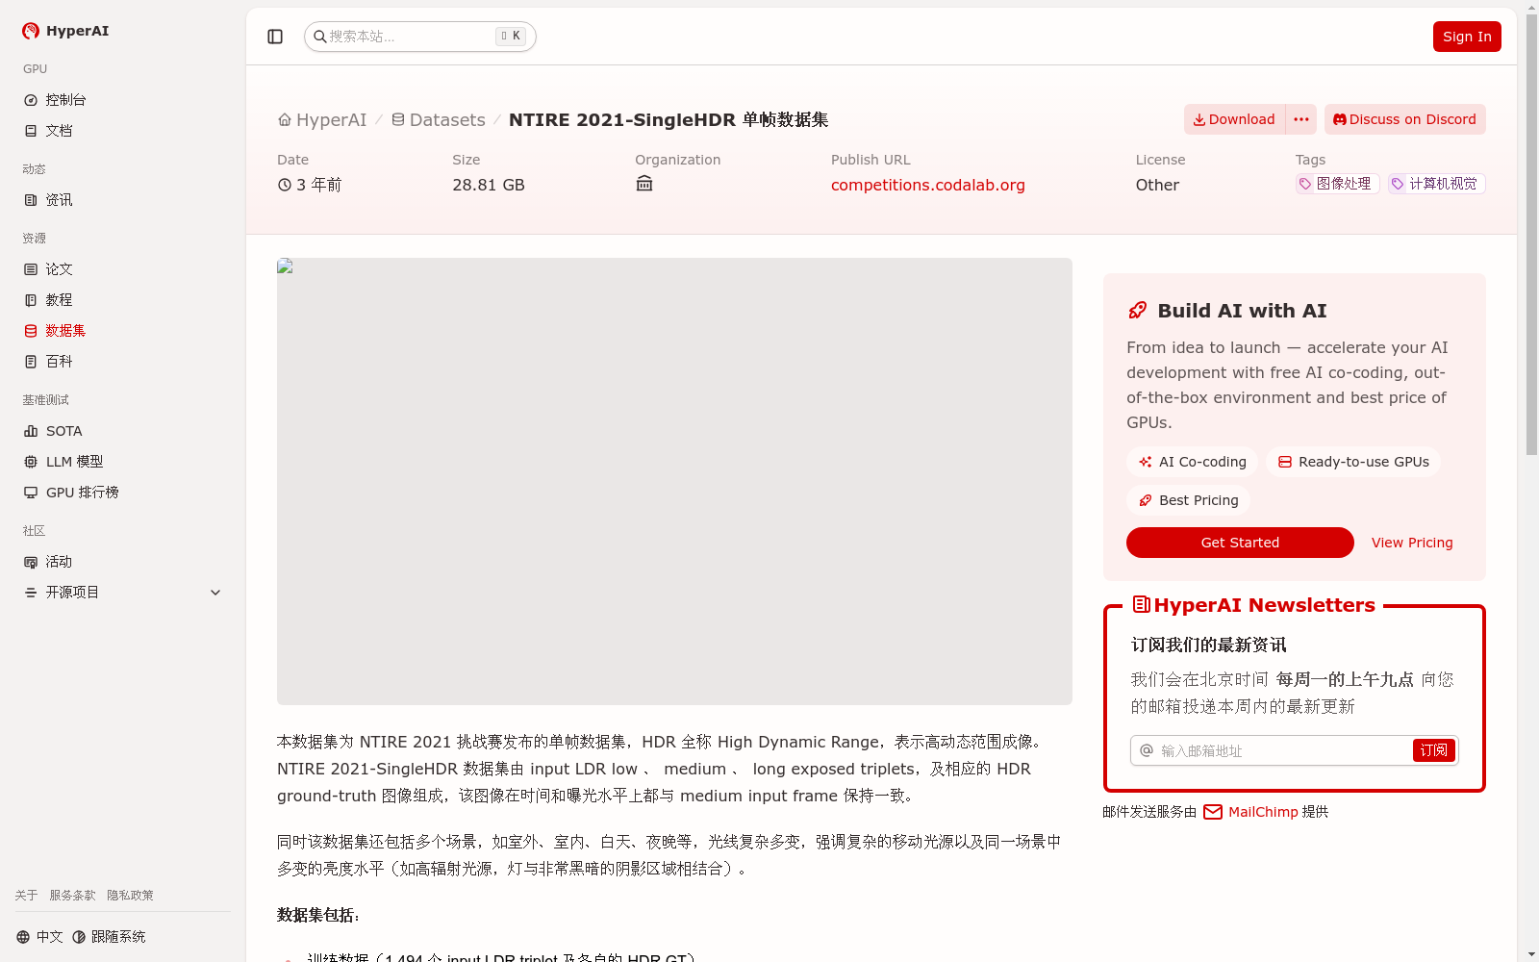Click the HyperAI logo icon

click(31, 31)
